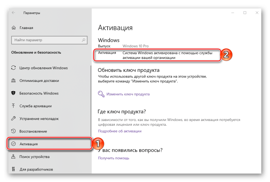This screenshot has width=270, height=182.
Task: Open Подробнее об активации link
Action: click(120, 131)
